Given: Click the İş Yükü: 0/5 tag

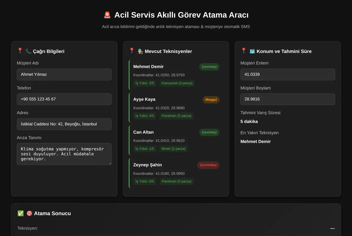Looking at the screenshot, I should point(145,181).
